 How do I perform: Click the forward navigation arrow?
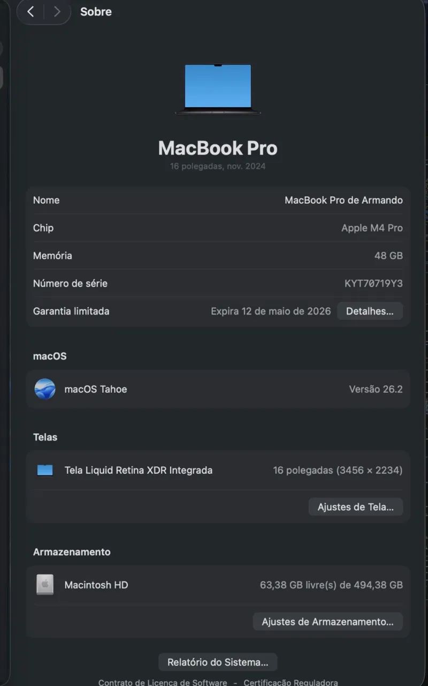(x=57, y=11)
